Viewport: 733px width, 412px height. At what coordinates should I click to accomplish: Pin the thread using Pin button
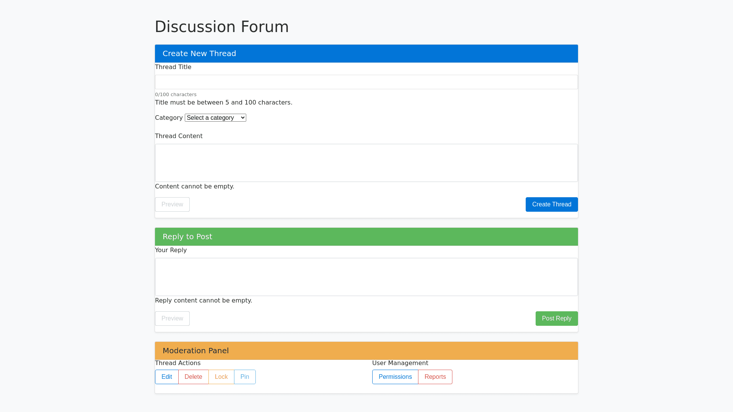click(245, 377)
